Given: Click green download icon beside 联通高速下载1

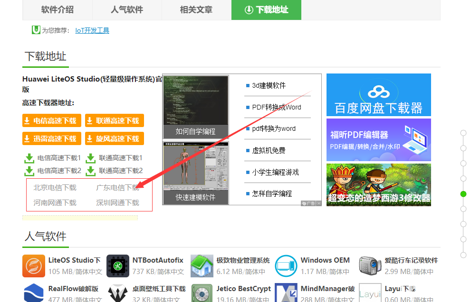Looking at the screenshot, I should click(x=90, y=158).
